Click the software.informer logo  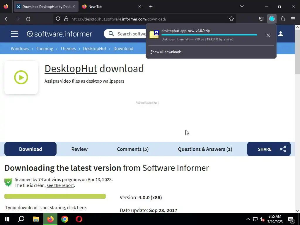click(59, 34)
